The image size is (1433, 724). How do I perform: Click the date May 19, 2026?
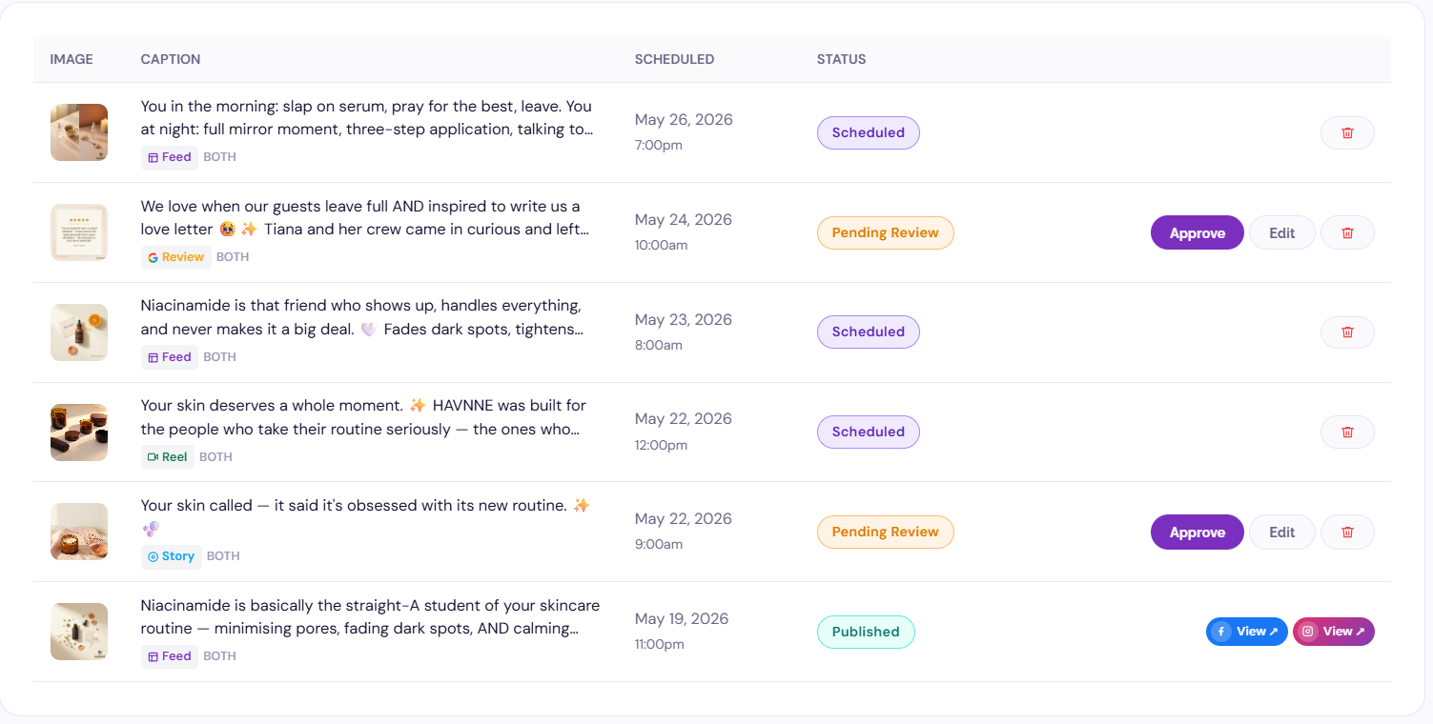[682, 618]
